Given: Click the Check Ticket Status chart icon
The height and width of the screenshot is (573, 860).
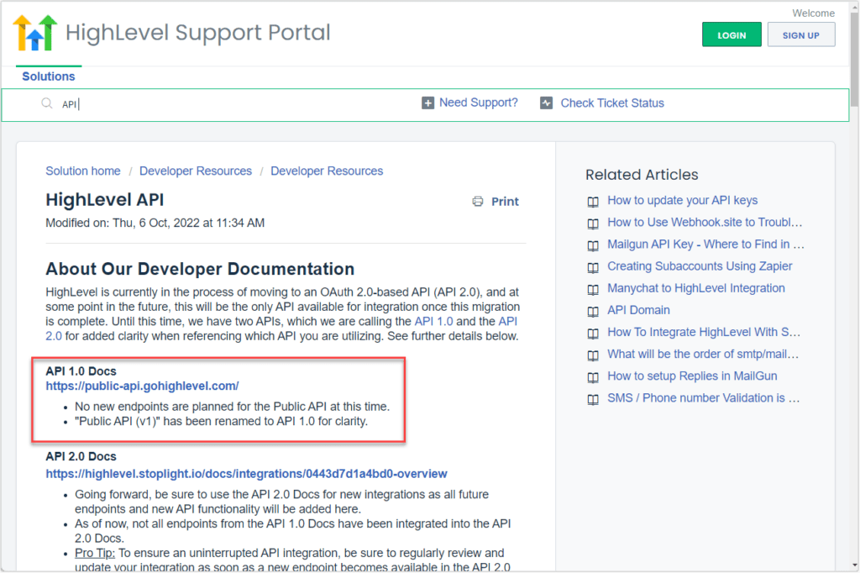Looking at the screenshot, I should [x=546, y=103].
